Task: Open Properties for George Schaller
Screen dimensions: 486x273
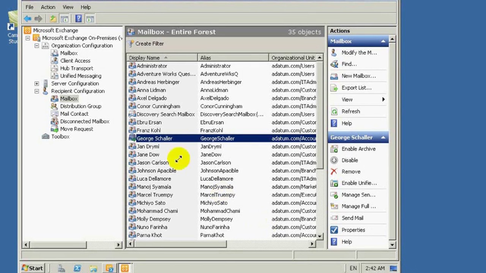Action: point(353,230)
